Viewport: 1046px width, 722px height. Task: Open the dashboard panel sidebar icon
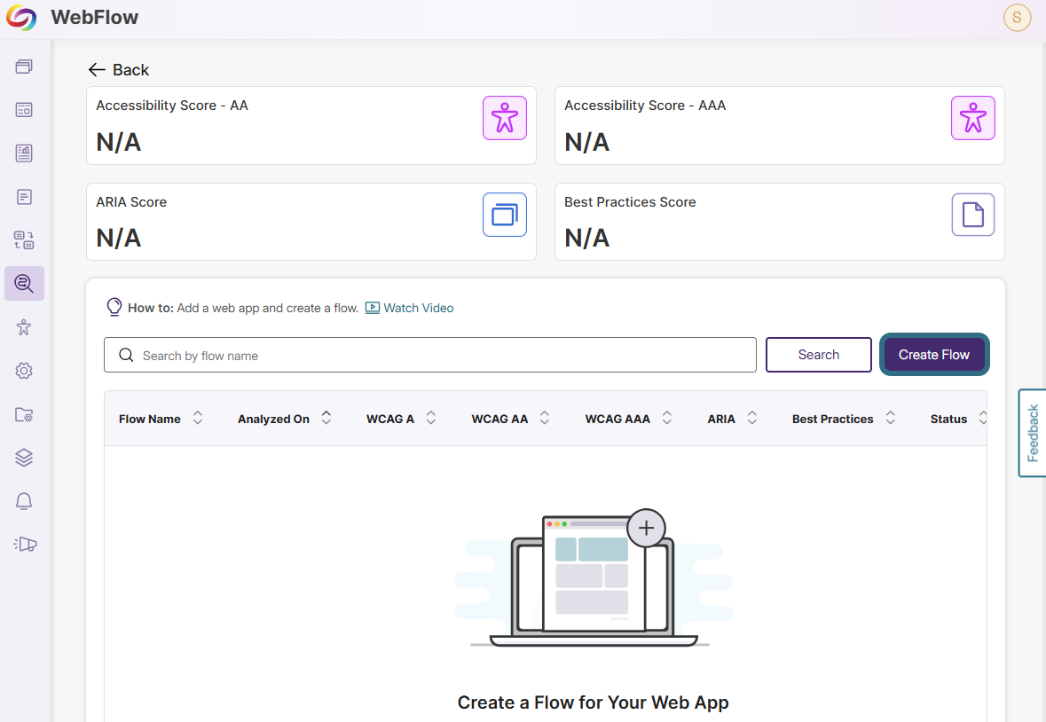[24, 109]
